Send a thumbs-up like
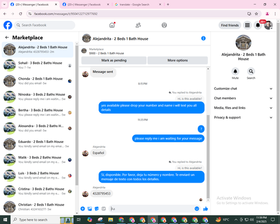 (206, 209)
